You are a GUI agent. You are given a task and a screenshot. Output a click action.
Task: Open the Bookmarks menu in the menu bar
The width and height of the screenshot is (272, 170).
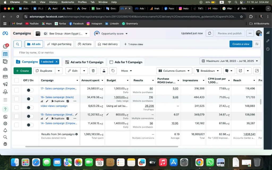(x=68, y=2)
